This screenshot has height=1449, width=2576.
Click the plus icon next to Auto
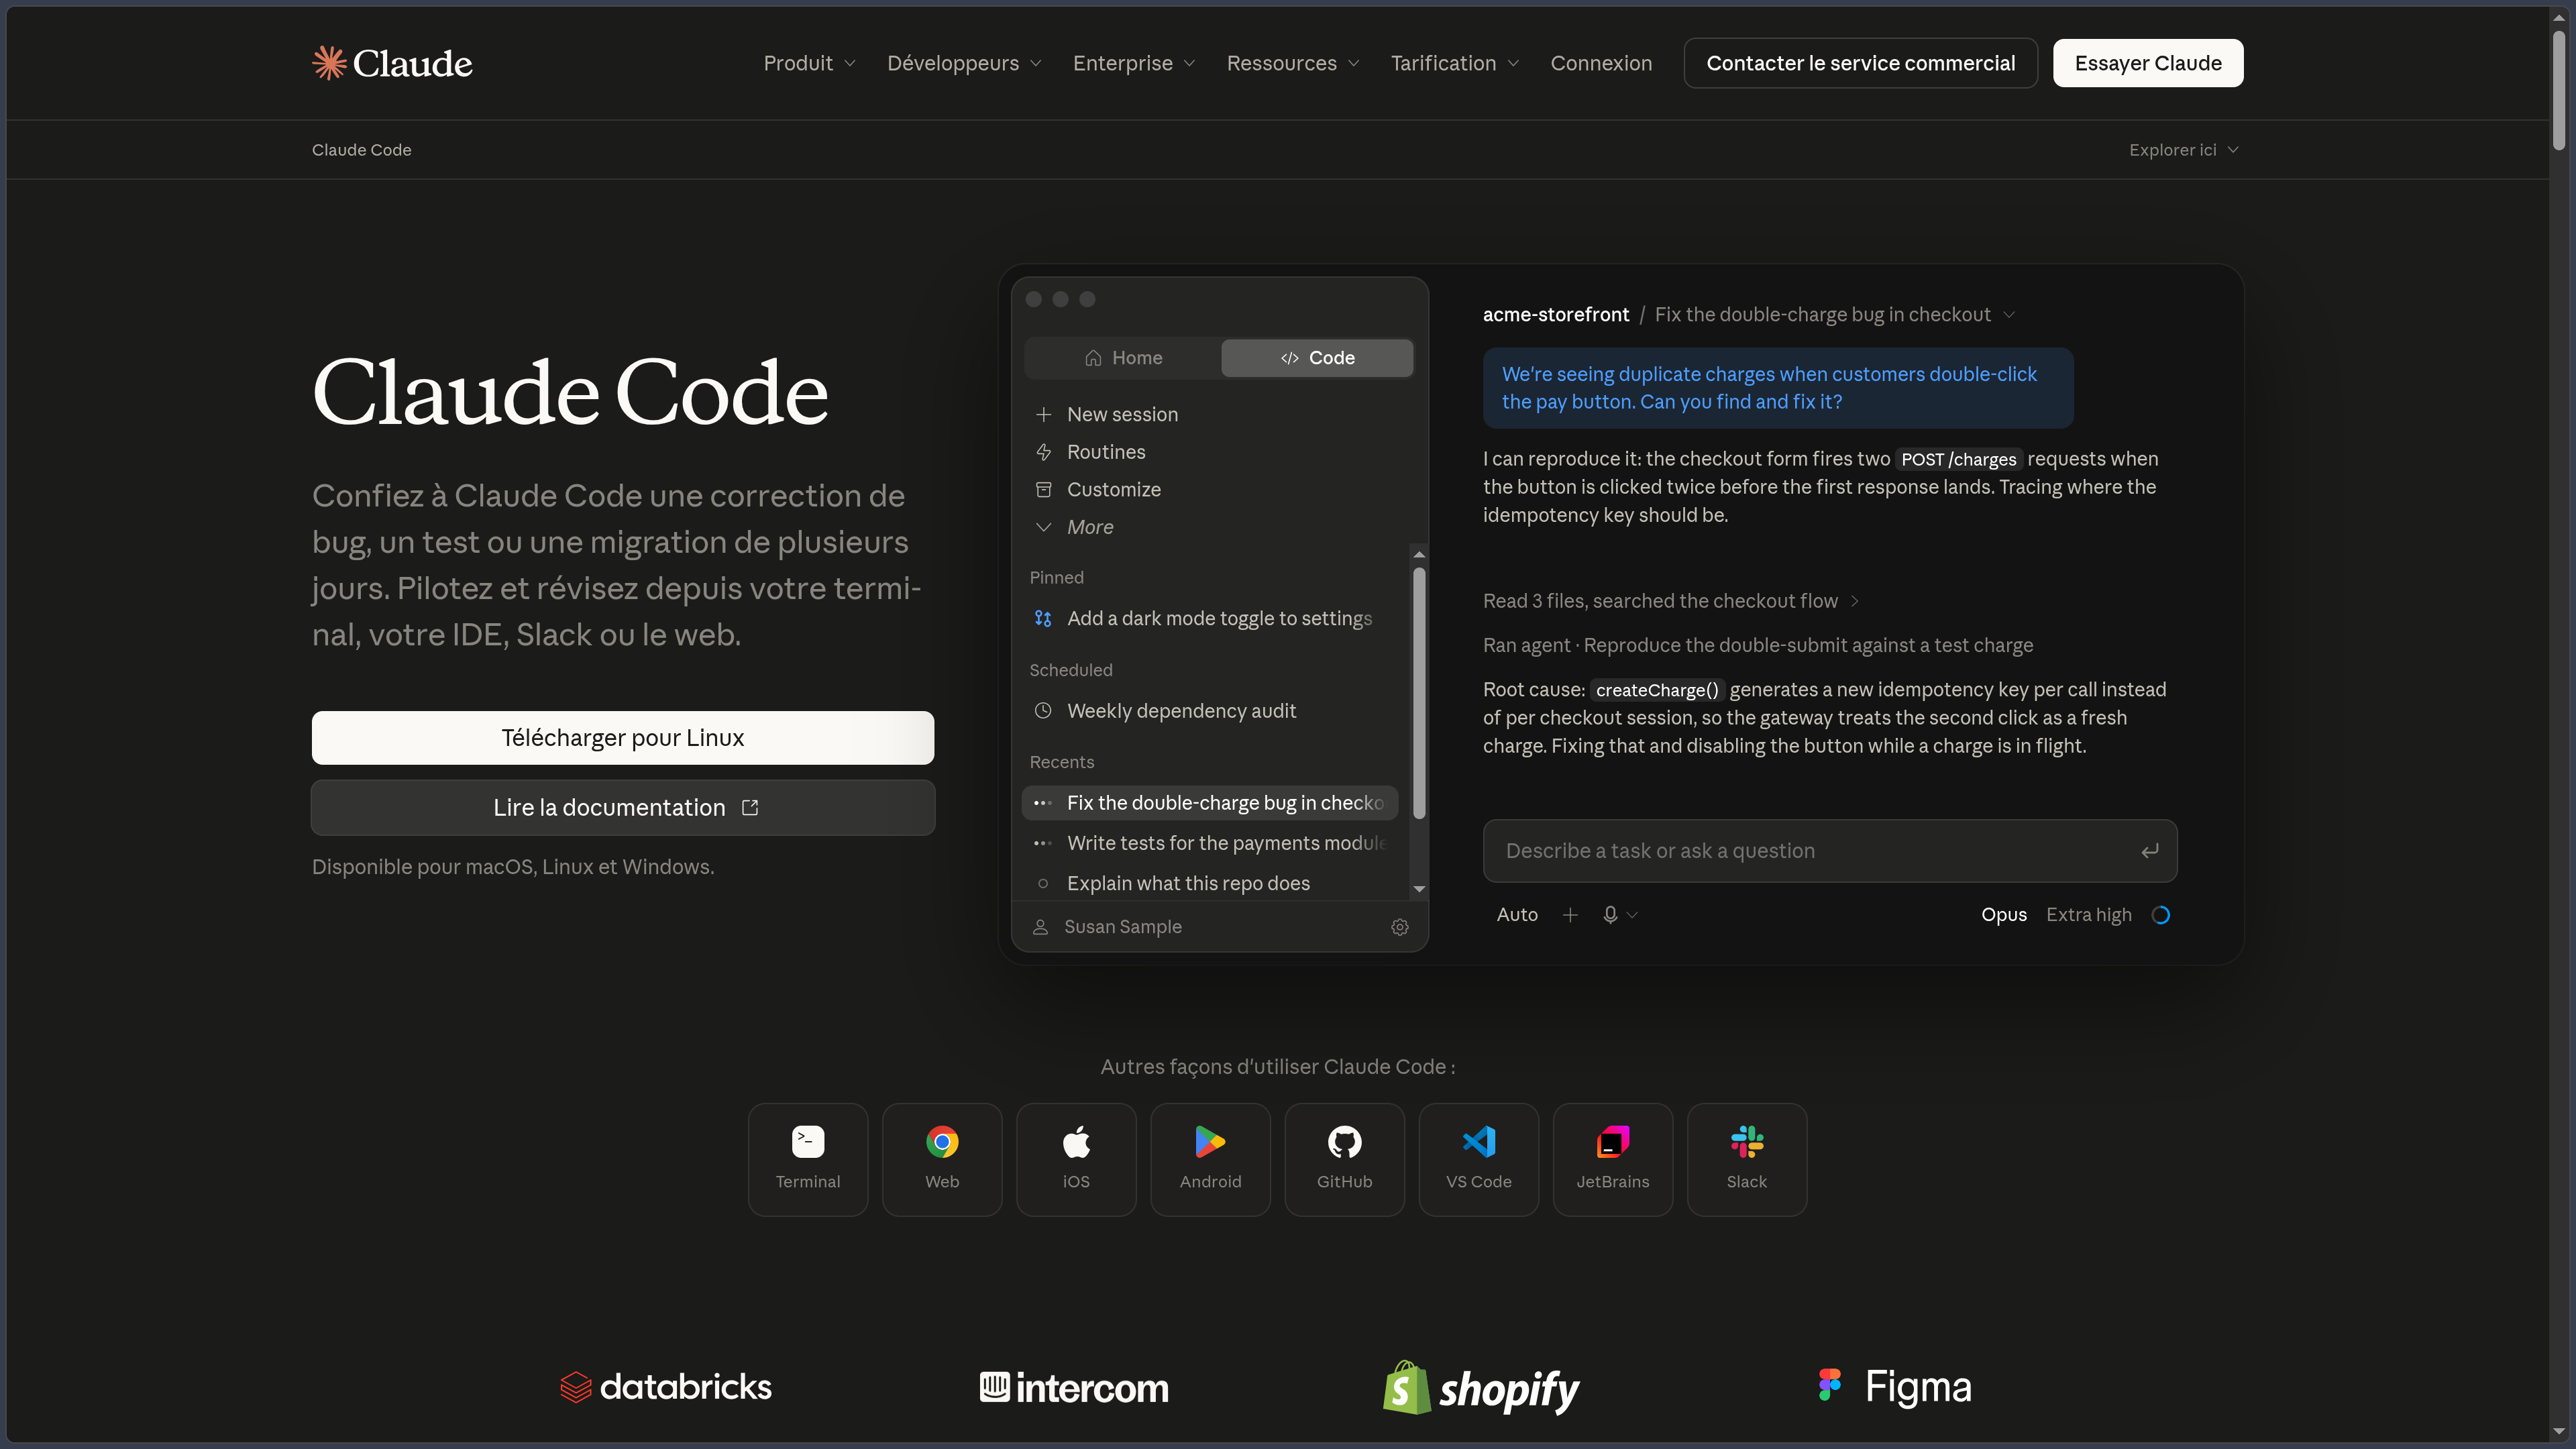(x=1570, y=915)
